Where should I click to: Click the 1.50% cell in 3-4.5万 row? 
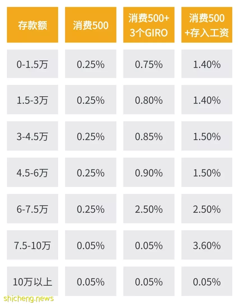click(207, 136)
